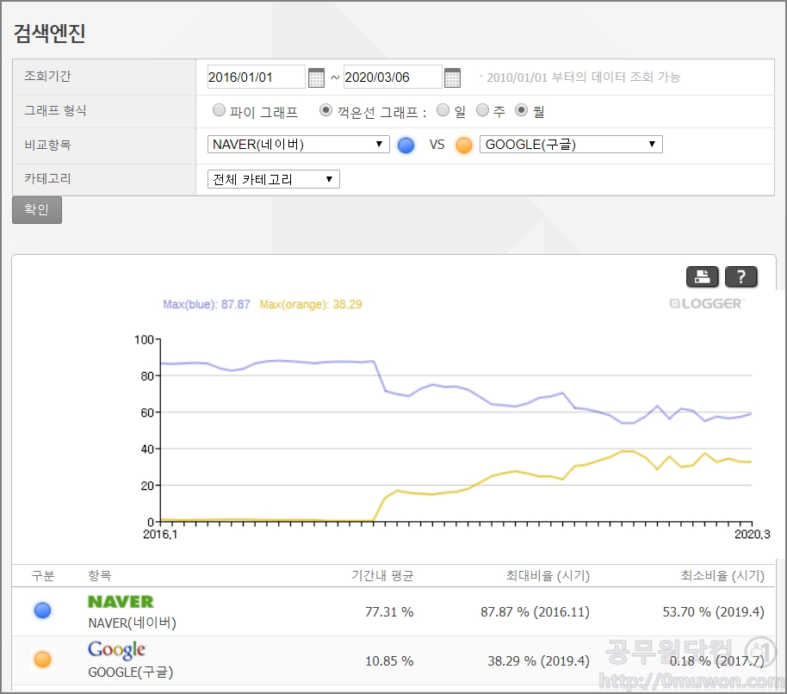Image resolution: width=787 pixels, height=694 pixels.
Task: Click the orange GOOGLE color indicator circle
Action: (464, 145)
